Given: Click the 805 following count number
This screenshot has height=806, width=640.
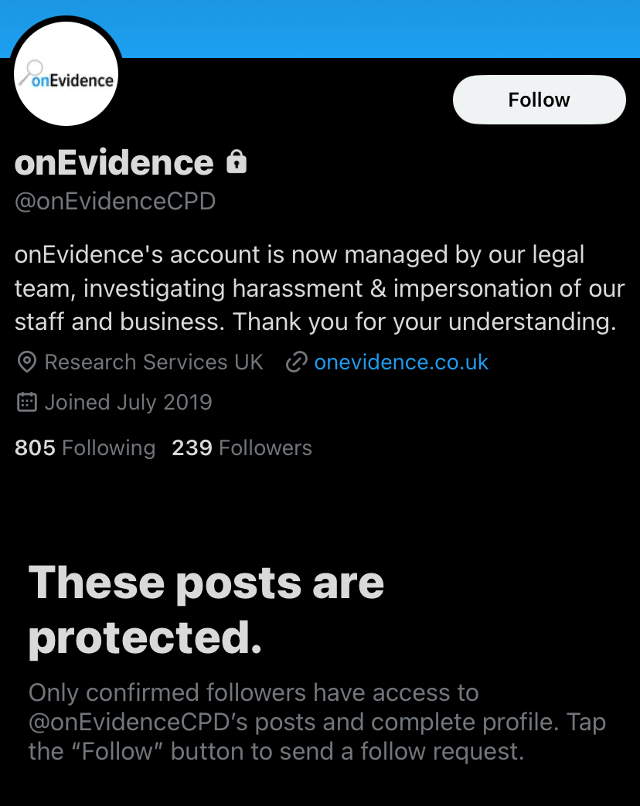Looking at the screenshot, I should tap(35, 447).
